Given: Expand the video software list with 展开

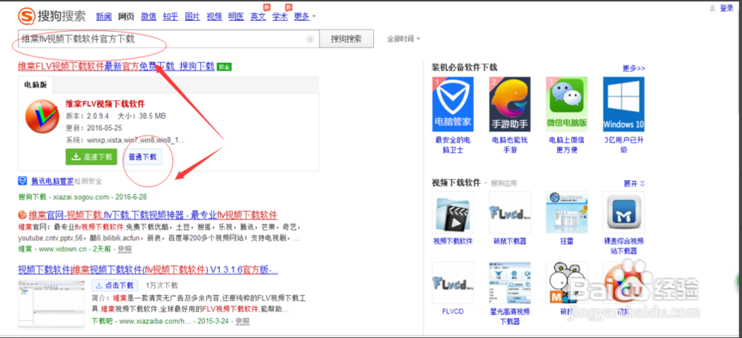Looking at the screenshot, I should (634, 183).
